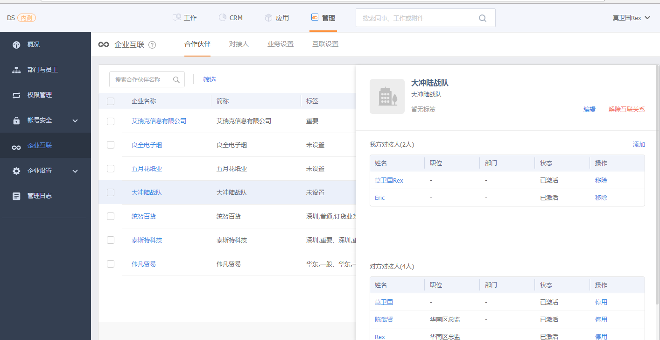This screenshot has width=660, height=340.
Task: Toggle the select-all checkbox in table header
Action: coord(111,101)
